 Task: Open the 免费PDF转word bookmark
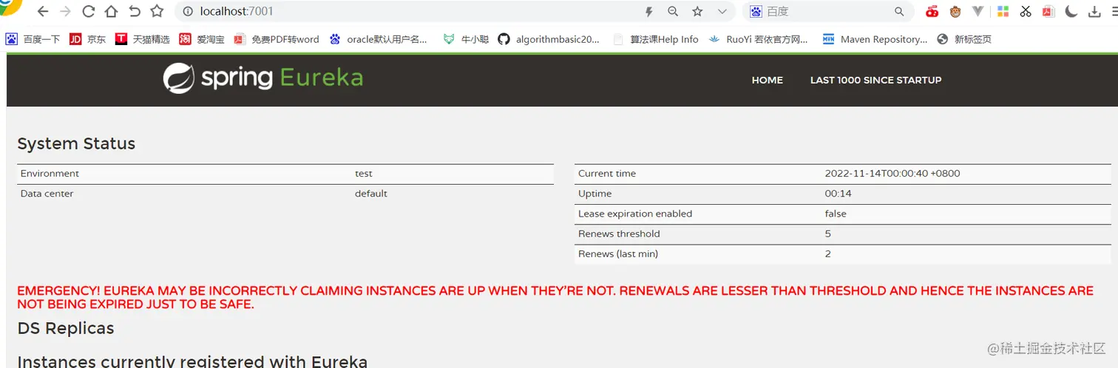click(x=277, y=39)
